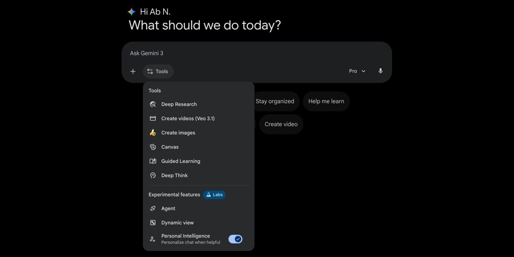The image size is (514, 257).
Task: Choose Create videos (Veo 3.1)
Action: (x=188, y=119)
